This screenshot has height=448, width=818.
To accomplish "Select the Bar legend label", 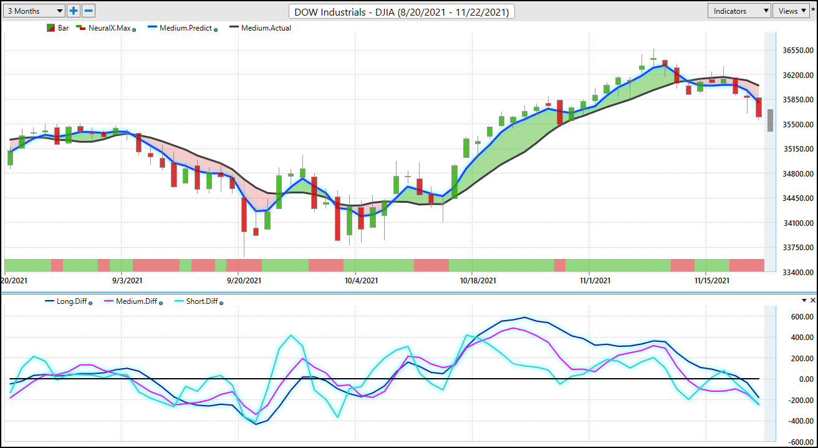I will [64, 27].
